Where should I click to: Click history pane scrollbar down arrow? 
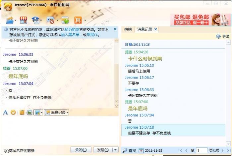[x=228, y=144]
